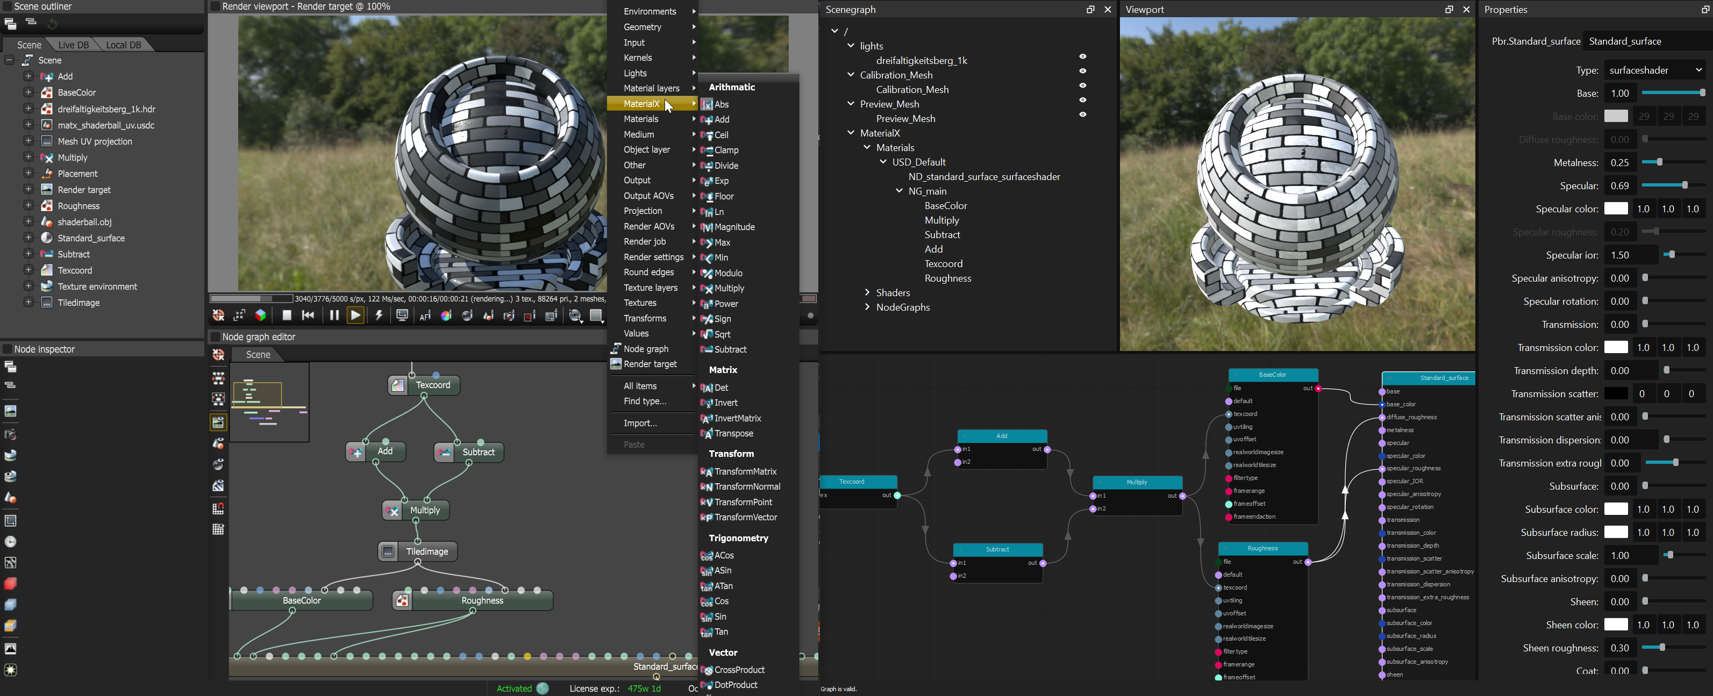Screen dimensions: 1713x696
Task: Click the restart render icon
Action: 308,316
